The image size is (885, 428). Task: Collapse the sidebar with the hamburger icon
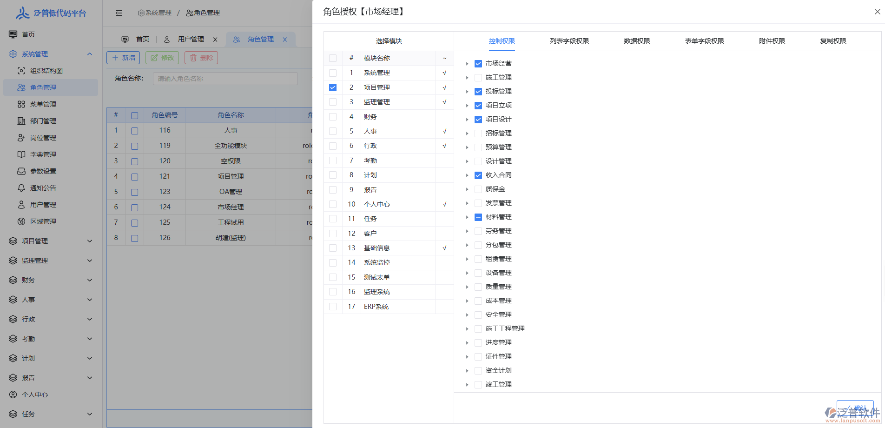pyautogui.click(x=119, y=13)
